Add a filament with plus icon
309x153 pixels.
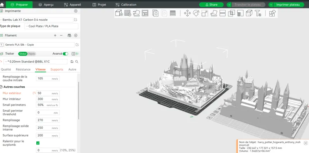(55, 35)
